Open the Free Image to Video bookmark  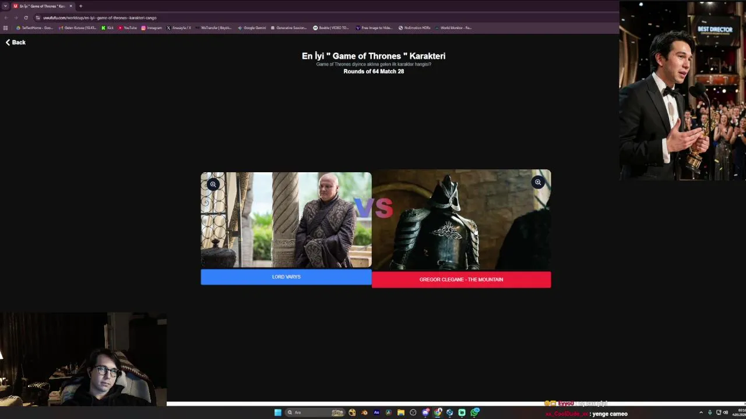[374, 28]
